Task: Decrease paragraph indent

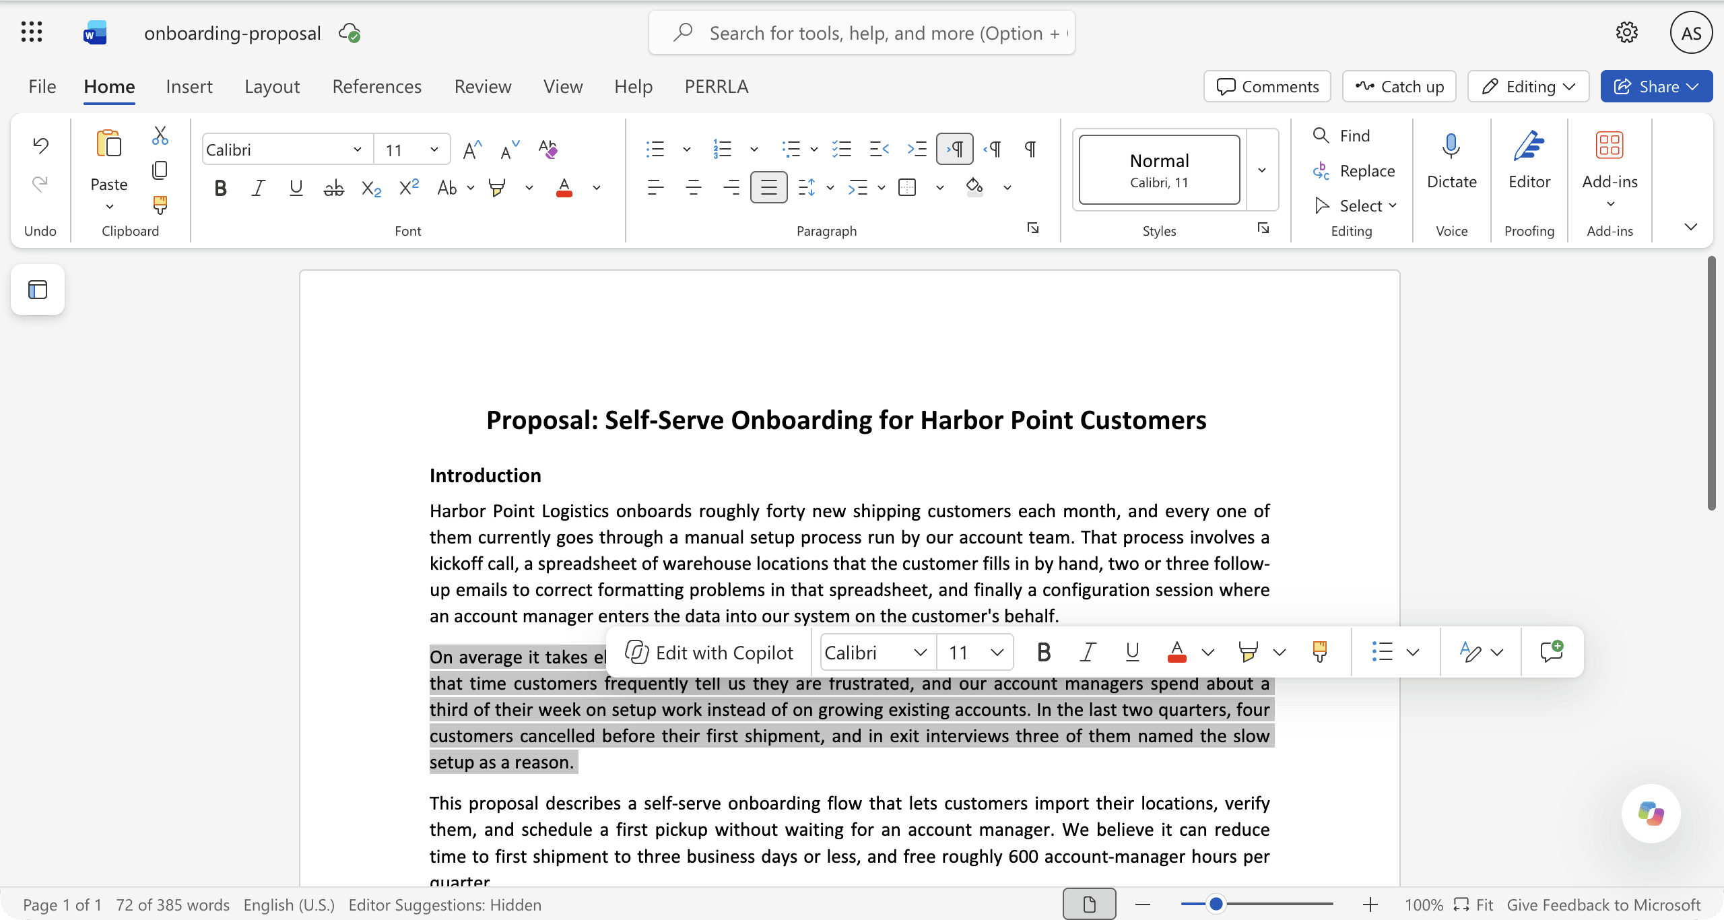Action: click(879, 149)
